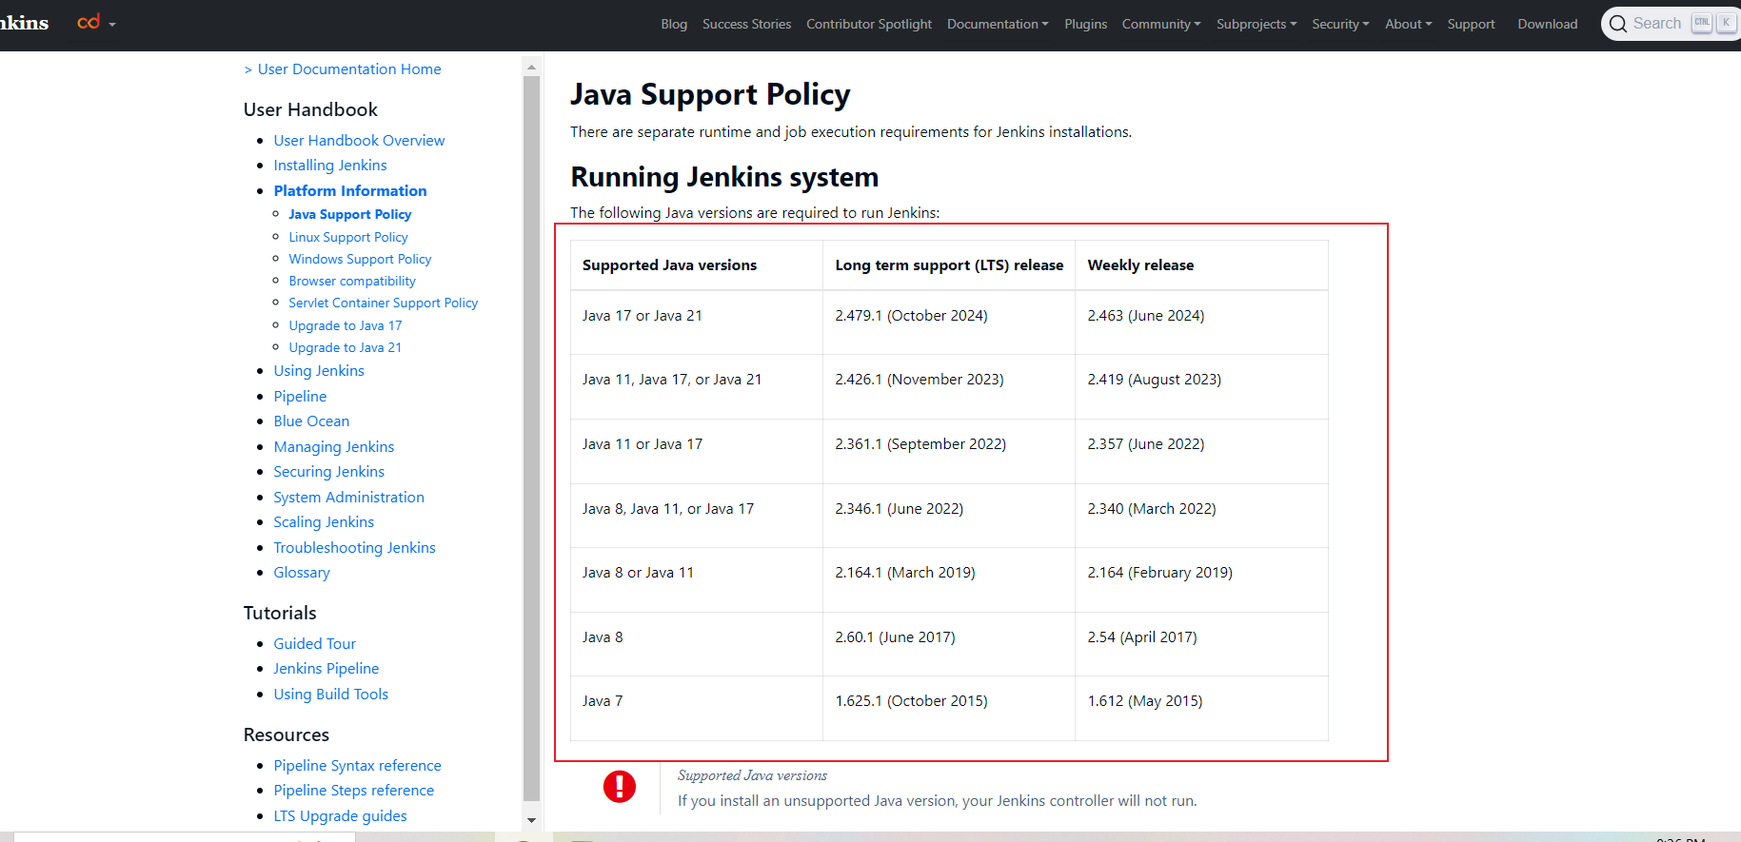Click sidebar scrollbar up arrow
Screen dimensions: 1741x842
pos(531,68)
